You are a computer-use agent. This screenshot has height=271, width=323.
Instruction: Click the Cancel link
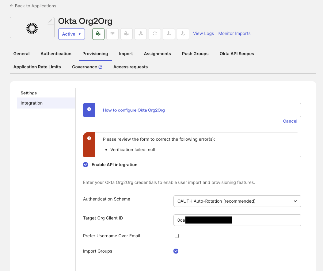pos(290,121)
